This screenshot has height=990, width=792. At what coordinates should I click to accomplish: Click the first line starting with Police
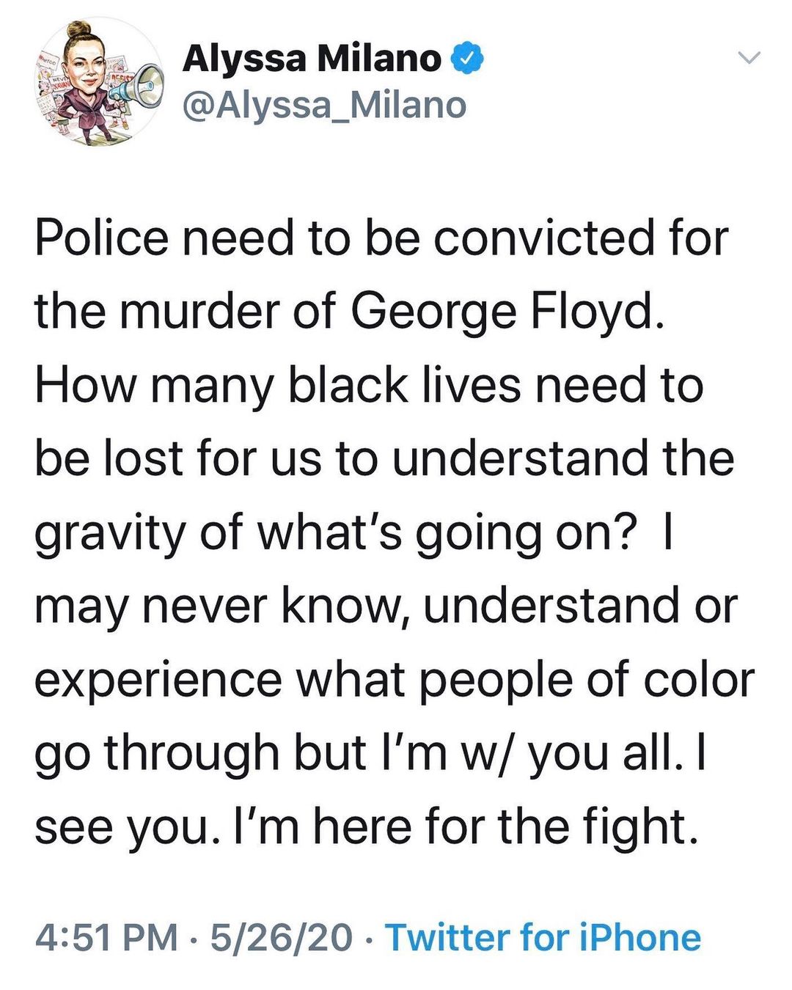[x=381, y=238]
